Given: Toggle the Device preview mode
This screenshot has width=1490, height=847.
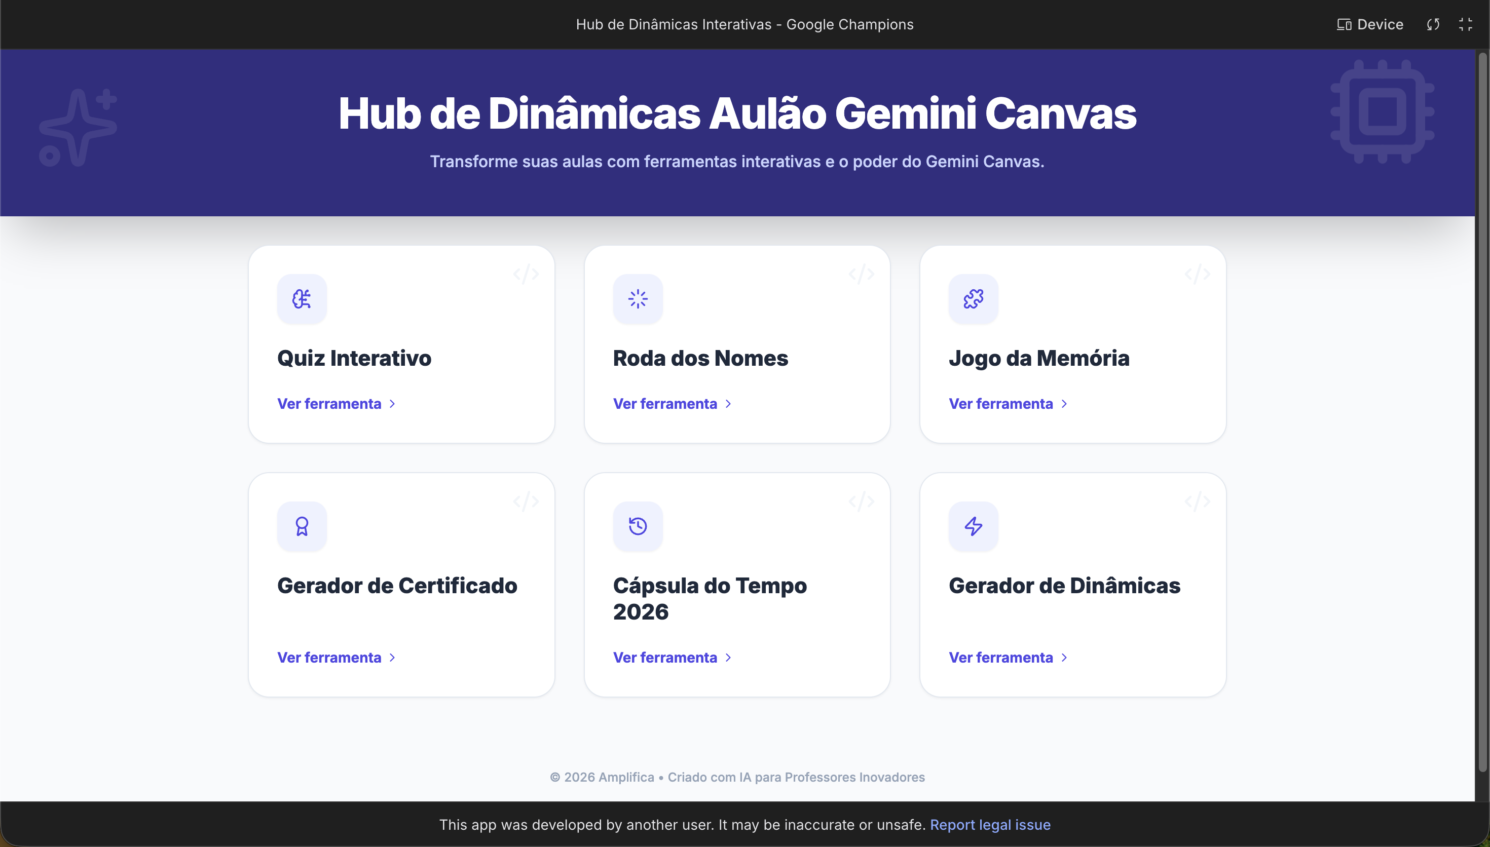Looking at the screenshot, I should tap(1370, 24).
